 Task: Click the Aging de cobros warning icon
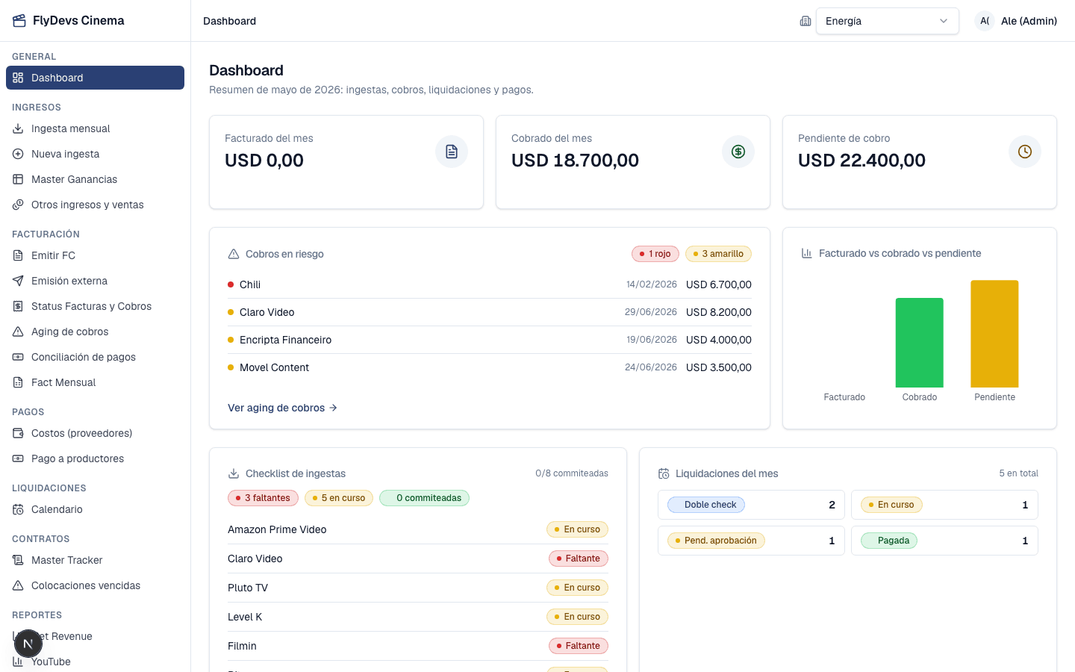point(18,332)
